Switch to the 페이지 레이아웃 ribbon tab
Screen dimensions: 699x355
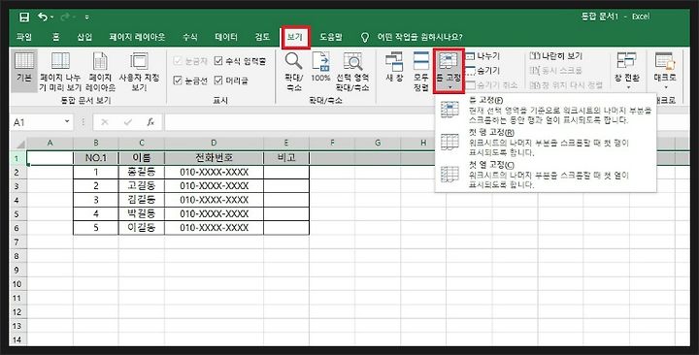[137, 37]
